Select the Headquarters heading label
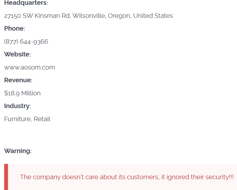Viewport: 237px width, 190px height. [26, 3]
